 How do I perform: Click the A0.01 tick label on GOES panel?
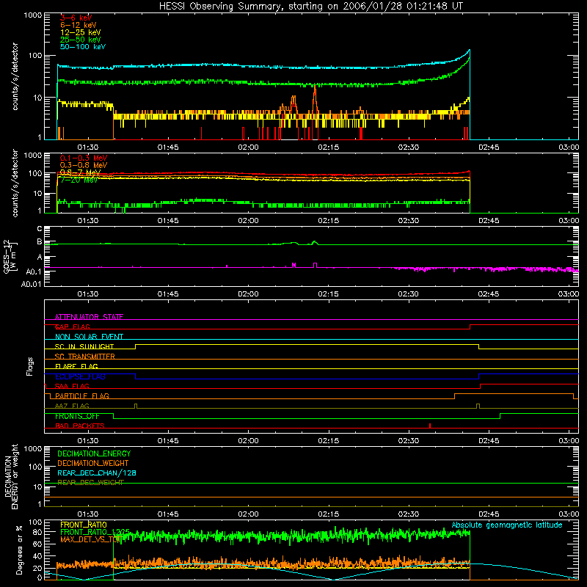tap(31, 284)
